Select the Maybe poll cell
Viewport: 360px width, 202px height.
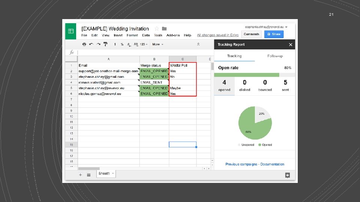[x=183, y=88]
